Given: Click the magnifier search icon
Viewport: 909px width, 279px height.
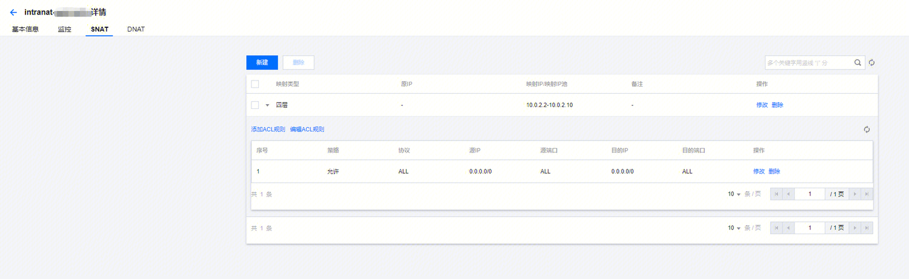Looking at the screenshot, I should [857, 62].
